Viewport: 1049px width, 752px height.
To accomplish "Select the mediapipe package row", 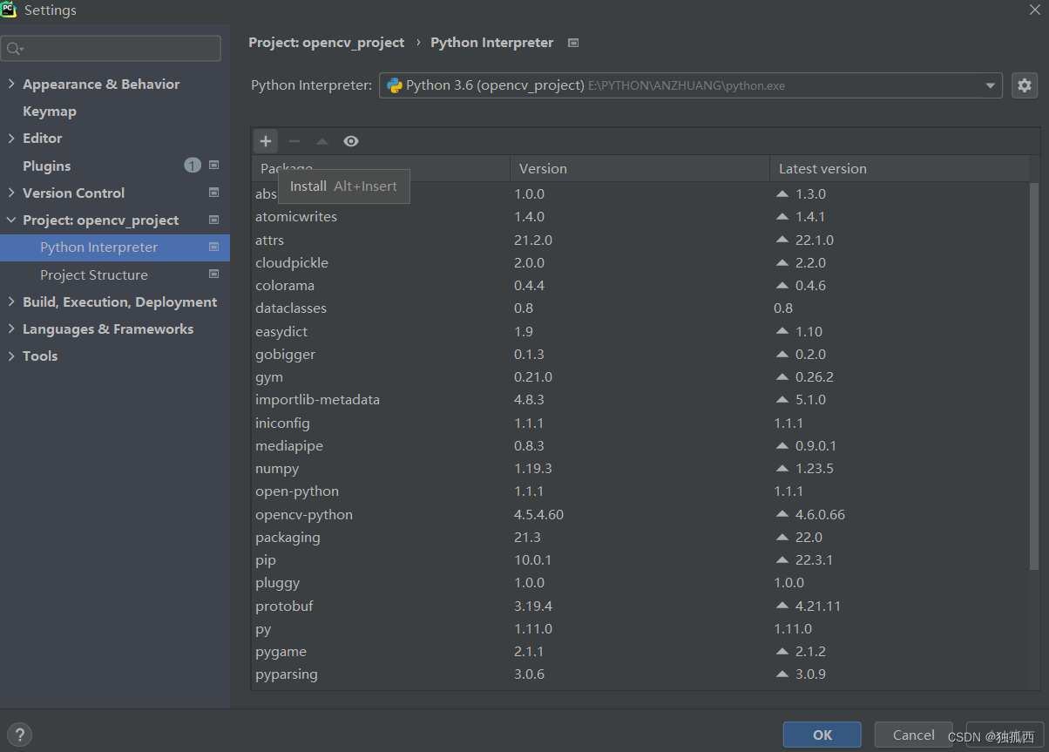I will tap(640, 445).
